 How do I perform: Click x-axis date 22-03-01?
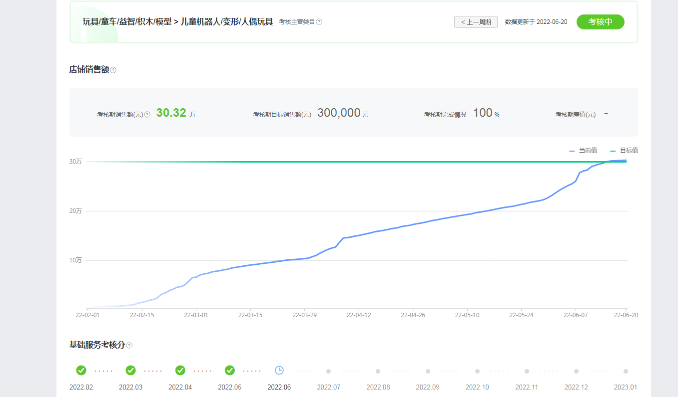196,315
